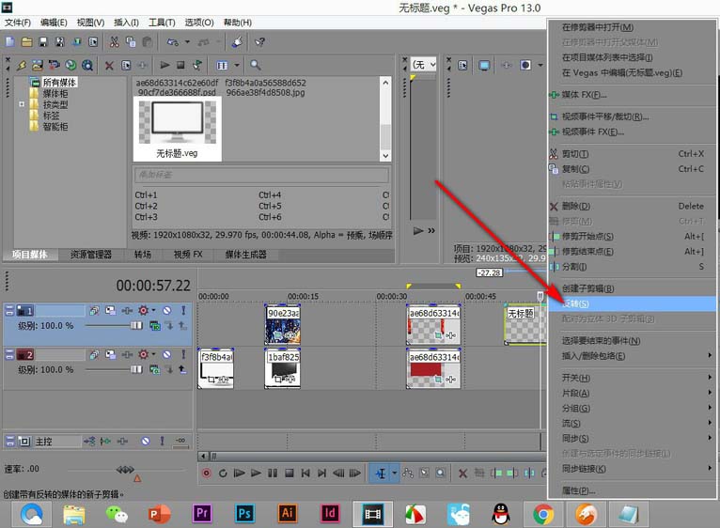Go to start of project

coord(305,473)
